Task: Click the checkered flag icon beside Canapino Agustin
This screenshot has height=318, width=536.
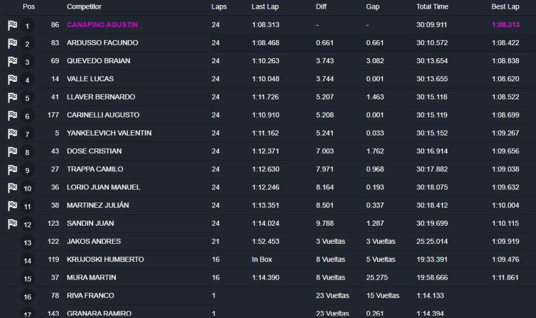Action: pyautogui.click(x=13, y=25)
